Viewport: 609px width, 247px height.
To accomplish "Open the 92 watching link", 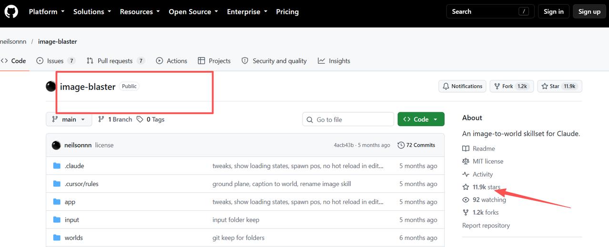I will [484, 199].
